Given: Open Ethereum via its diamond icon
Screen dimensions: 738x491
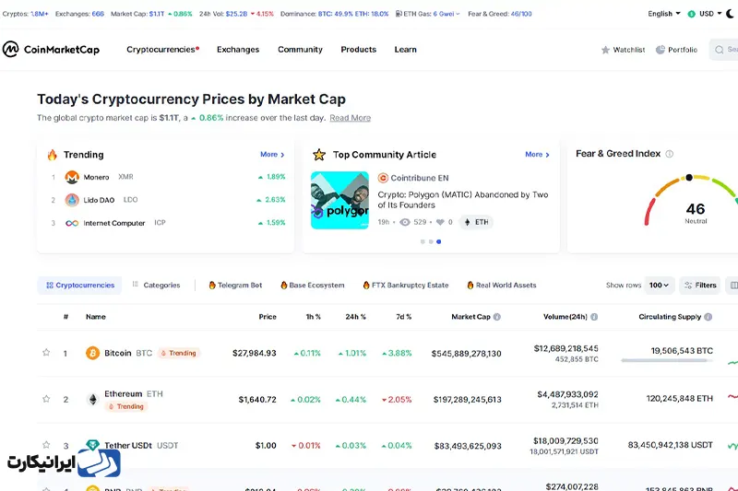Looking at the screenshot, I should (93, 400).
